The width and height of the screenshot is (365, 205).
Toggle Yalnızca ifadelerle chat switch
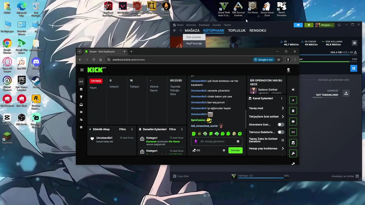(x=281, y=132)
